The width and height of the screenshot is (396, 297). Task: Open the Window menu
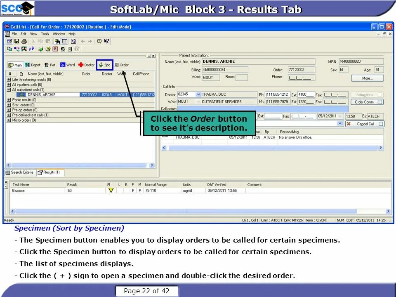(x=59, y=34)
